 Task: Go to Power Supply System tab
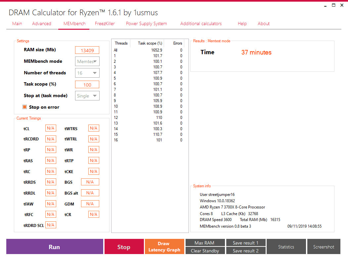pyautogui.click(x=147, y=23)
